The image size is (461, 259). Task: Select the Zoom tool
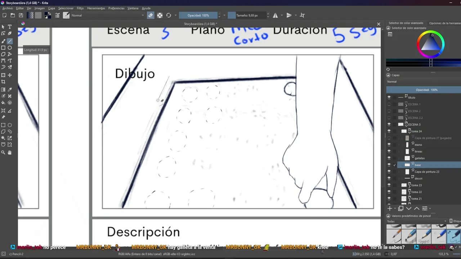[3, 153]
